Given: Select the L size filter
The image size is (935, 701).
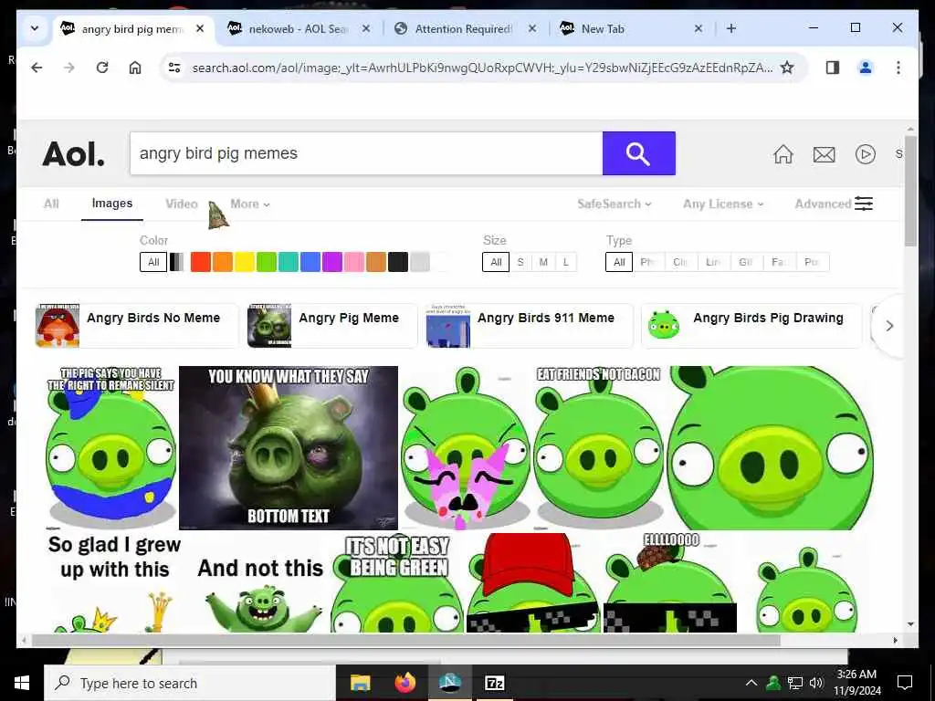Looking at the screenshot, I should 566,262.
